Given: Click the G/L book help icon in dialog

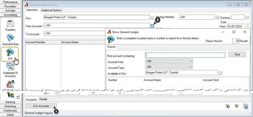Looking at the screenshot, I should coord(111,39).
